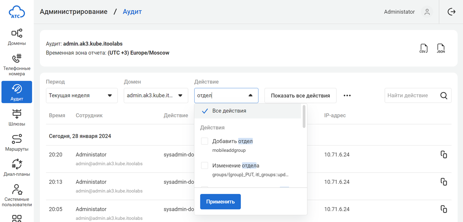463x222 pixels.
Task: Click 'Показать все действия' button
Action: point(300,96)
